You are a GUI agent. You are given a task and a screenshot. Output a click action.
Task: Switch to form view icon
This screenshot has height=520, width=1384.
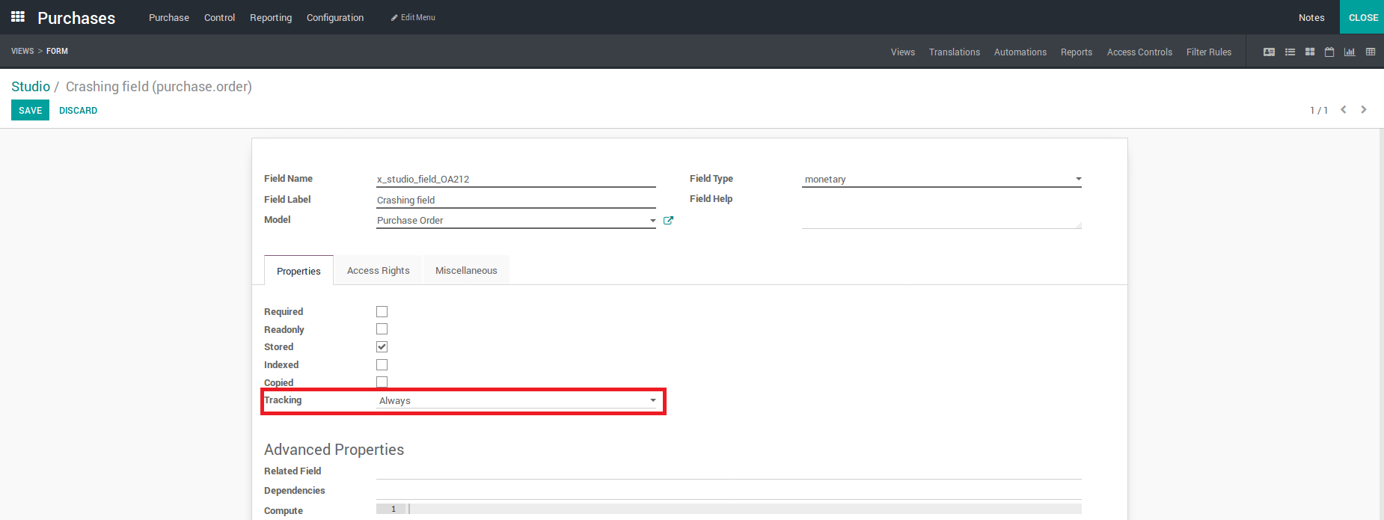click(1269, 52)
